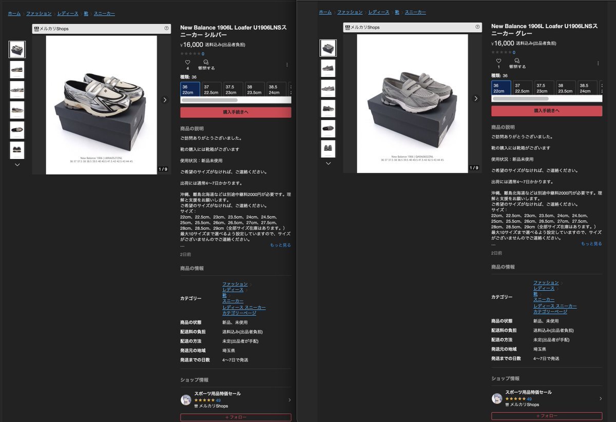Click 購入手続きへ button in grey listing
The image size is (616, 422).
click(x=547, y=111)
